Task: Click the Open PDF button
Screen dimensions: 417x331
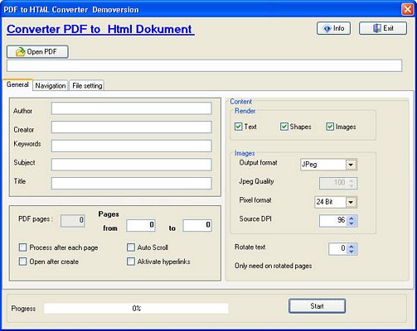Action: 37,51
